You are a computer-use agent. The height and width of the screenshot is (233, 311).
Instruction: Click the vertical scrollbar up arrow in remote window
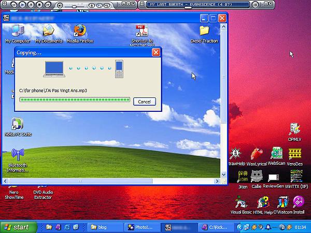(x=223, y=27)
